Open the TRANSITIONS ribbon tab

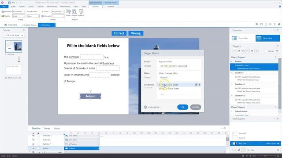coord(52,7)
